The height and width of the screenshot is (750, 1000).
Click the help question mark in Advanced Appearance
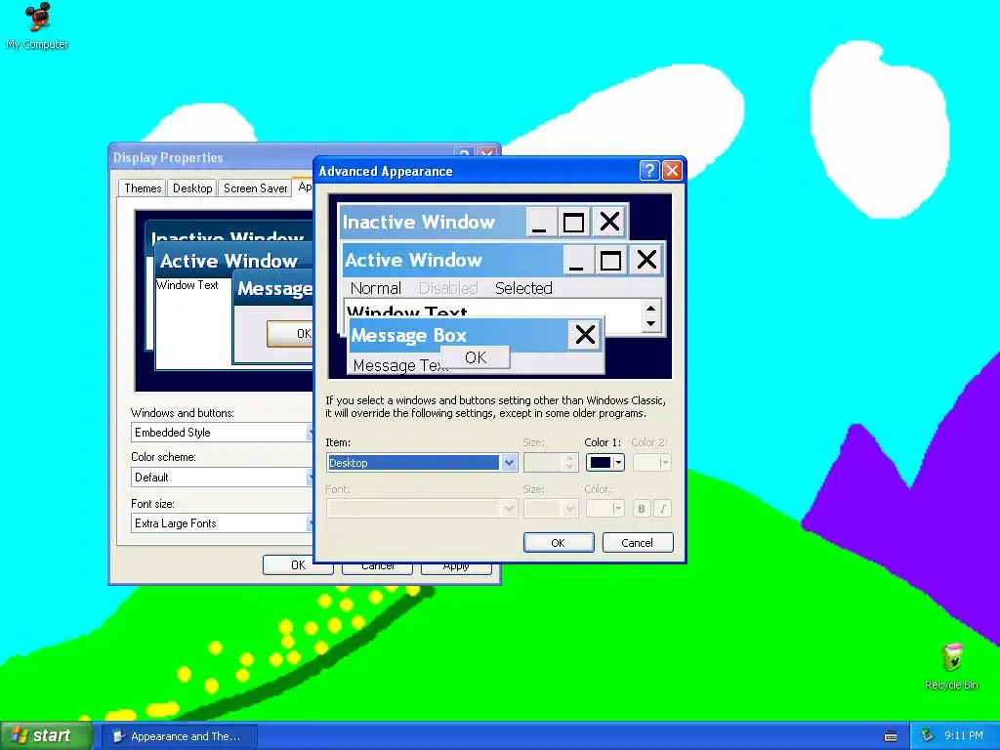pos(648,170)
